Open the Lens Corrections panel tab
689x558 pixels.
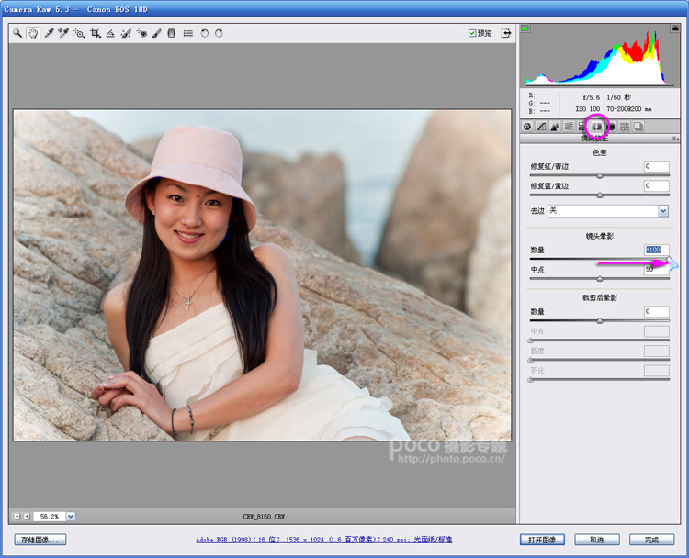point(597,127)
